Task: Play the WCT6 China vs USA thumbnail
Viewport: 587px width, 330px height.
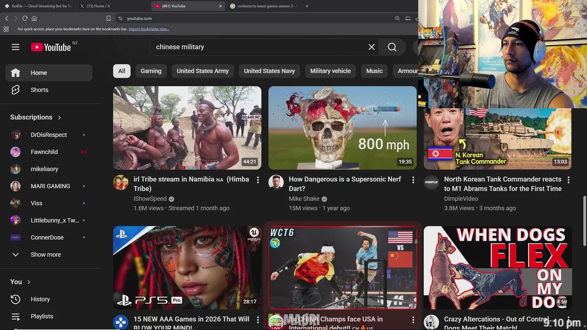Action: (x=343, y=268)
